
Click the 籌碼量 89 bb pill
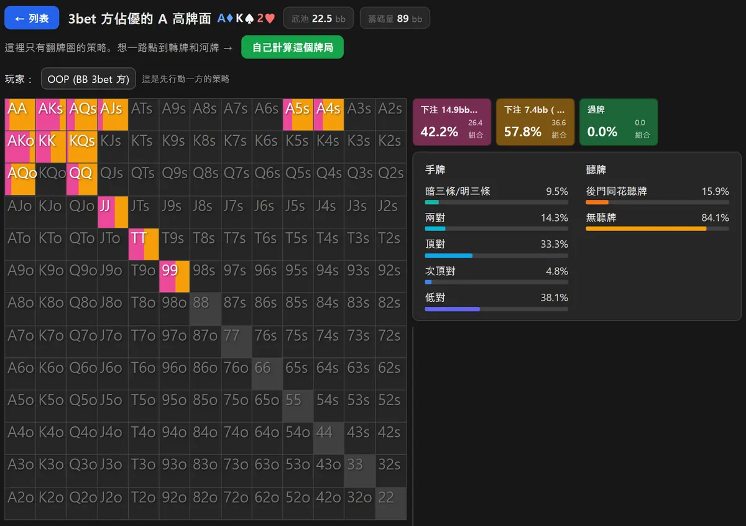(x=395, y=18)
